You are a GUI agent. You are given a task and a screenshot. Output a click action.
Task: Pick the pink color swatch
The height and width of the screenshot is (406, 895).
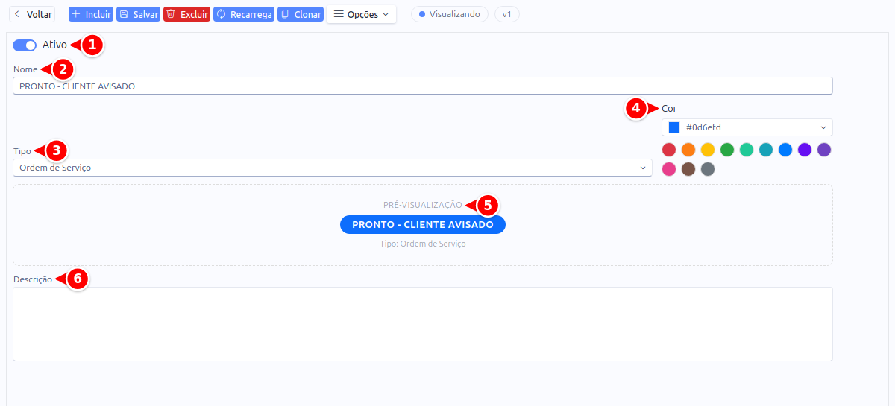669,169
